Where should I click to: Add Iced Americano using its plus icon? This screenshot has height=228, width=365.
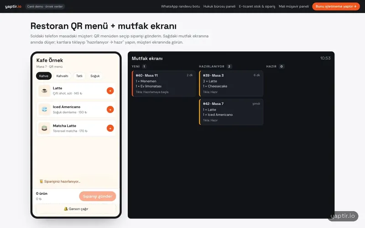(x=110, y=109)
